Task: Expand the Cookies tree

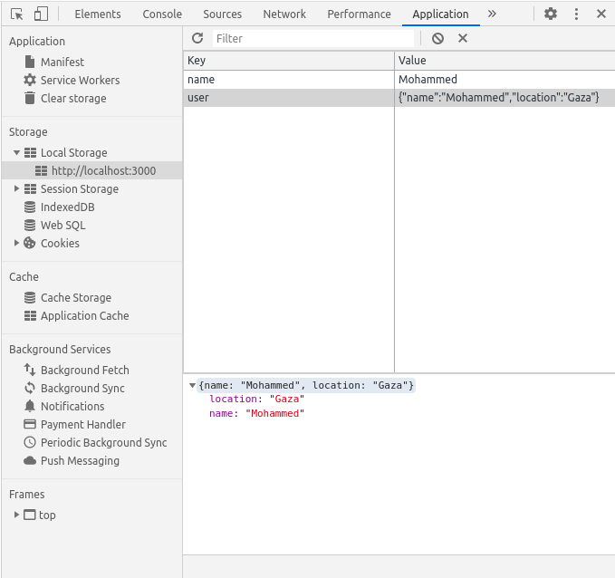Action: (x=16, y=243)
